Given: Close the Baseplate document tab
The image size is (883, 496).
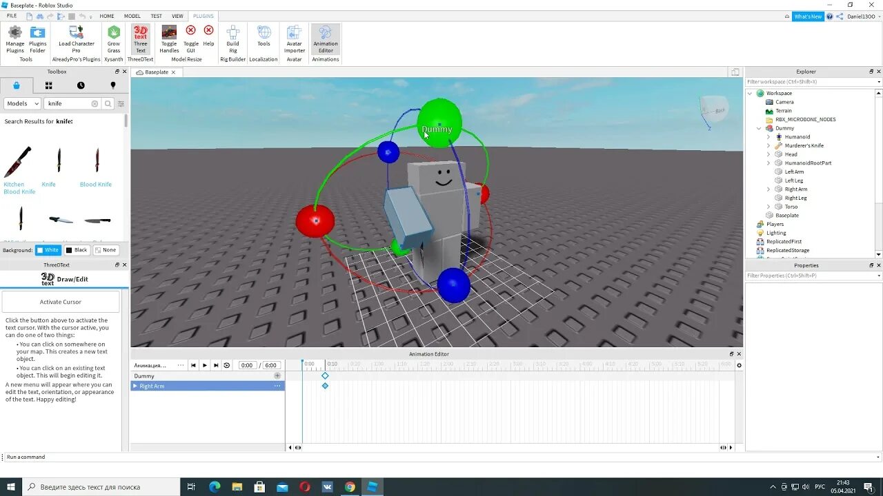Looking at the screenshot, I should tap(173, 72).
